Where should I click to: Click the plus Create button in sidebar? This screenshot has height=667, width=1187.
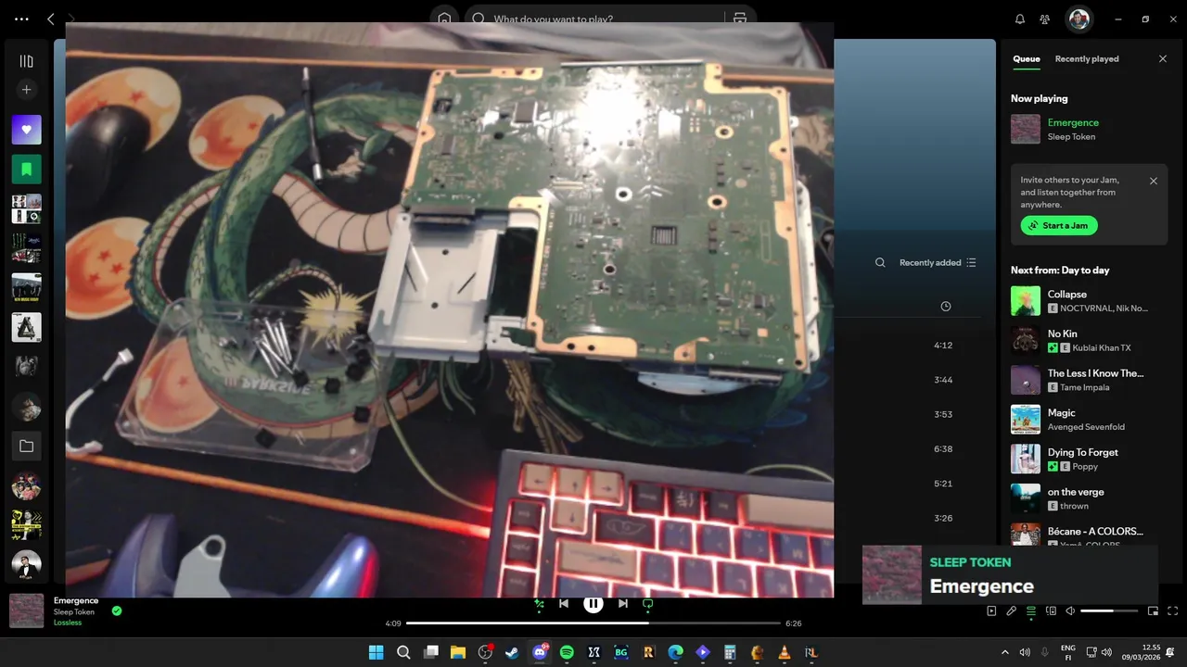[26, 90]
